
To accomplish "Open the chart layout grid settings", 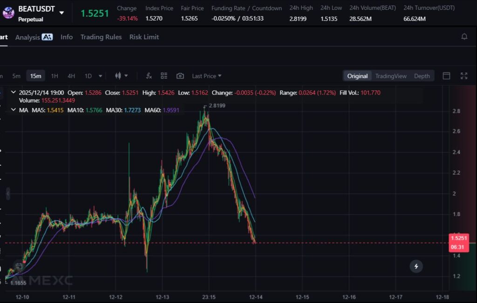I will tap(164, 76).
